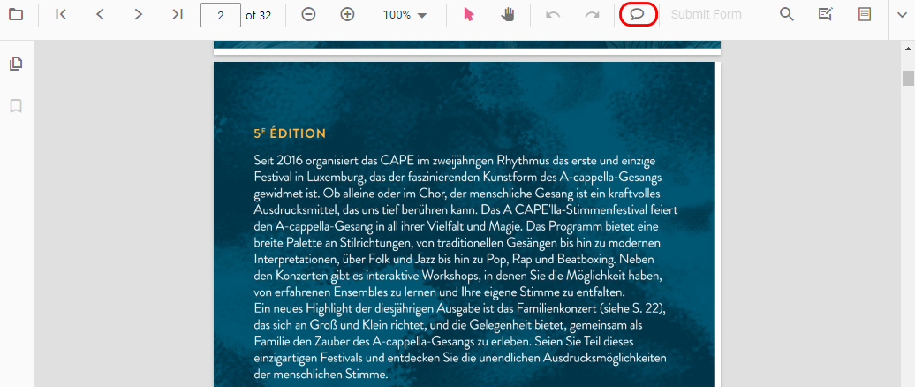Go to the first page
915x387 pixels.
61,15
